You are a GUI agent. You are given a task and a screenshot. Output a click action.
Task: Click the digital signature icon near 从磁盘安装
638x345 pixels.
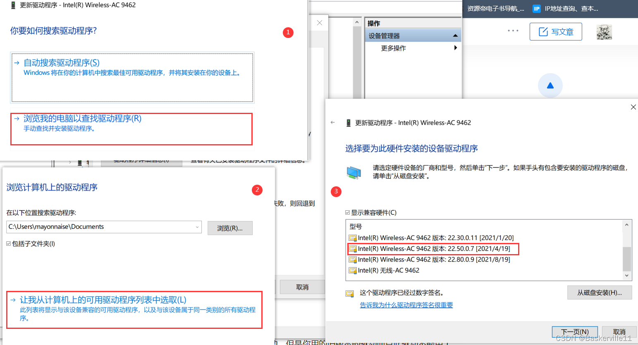click(x=349, y=294)
